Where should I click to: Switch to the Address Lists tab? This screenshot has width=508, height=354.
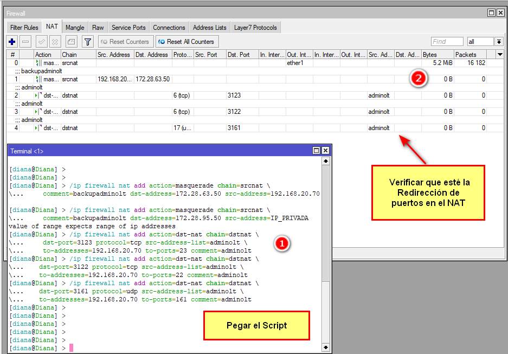[x=209, y=28]
